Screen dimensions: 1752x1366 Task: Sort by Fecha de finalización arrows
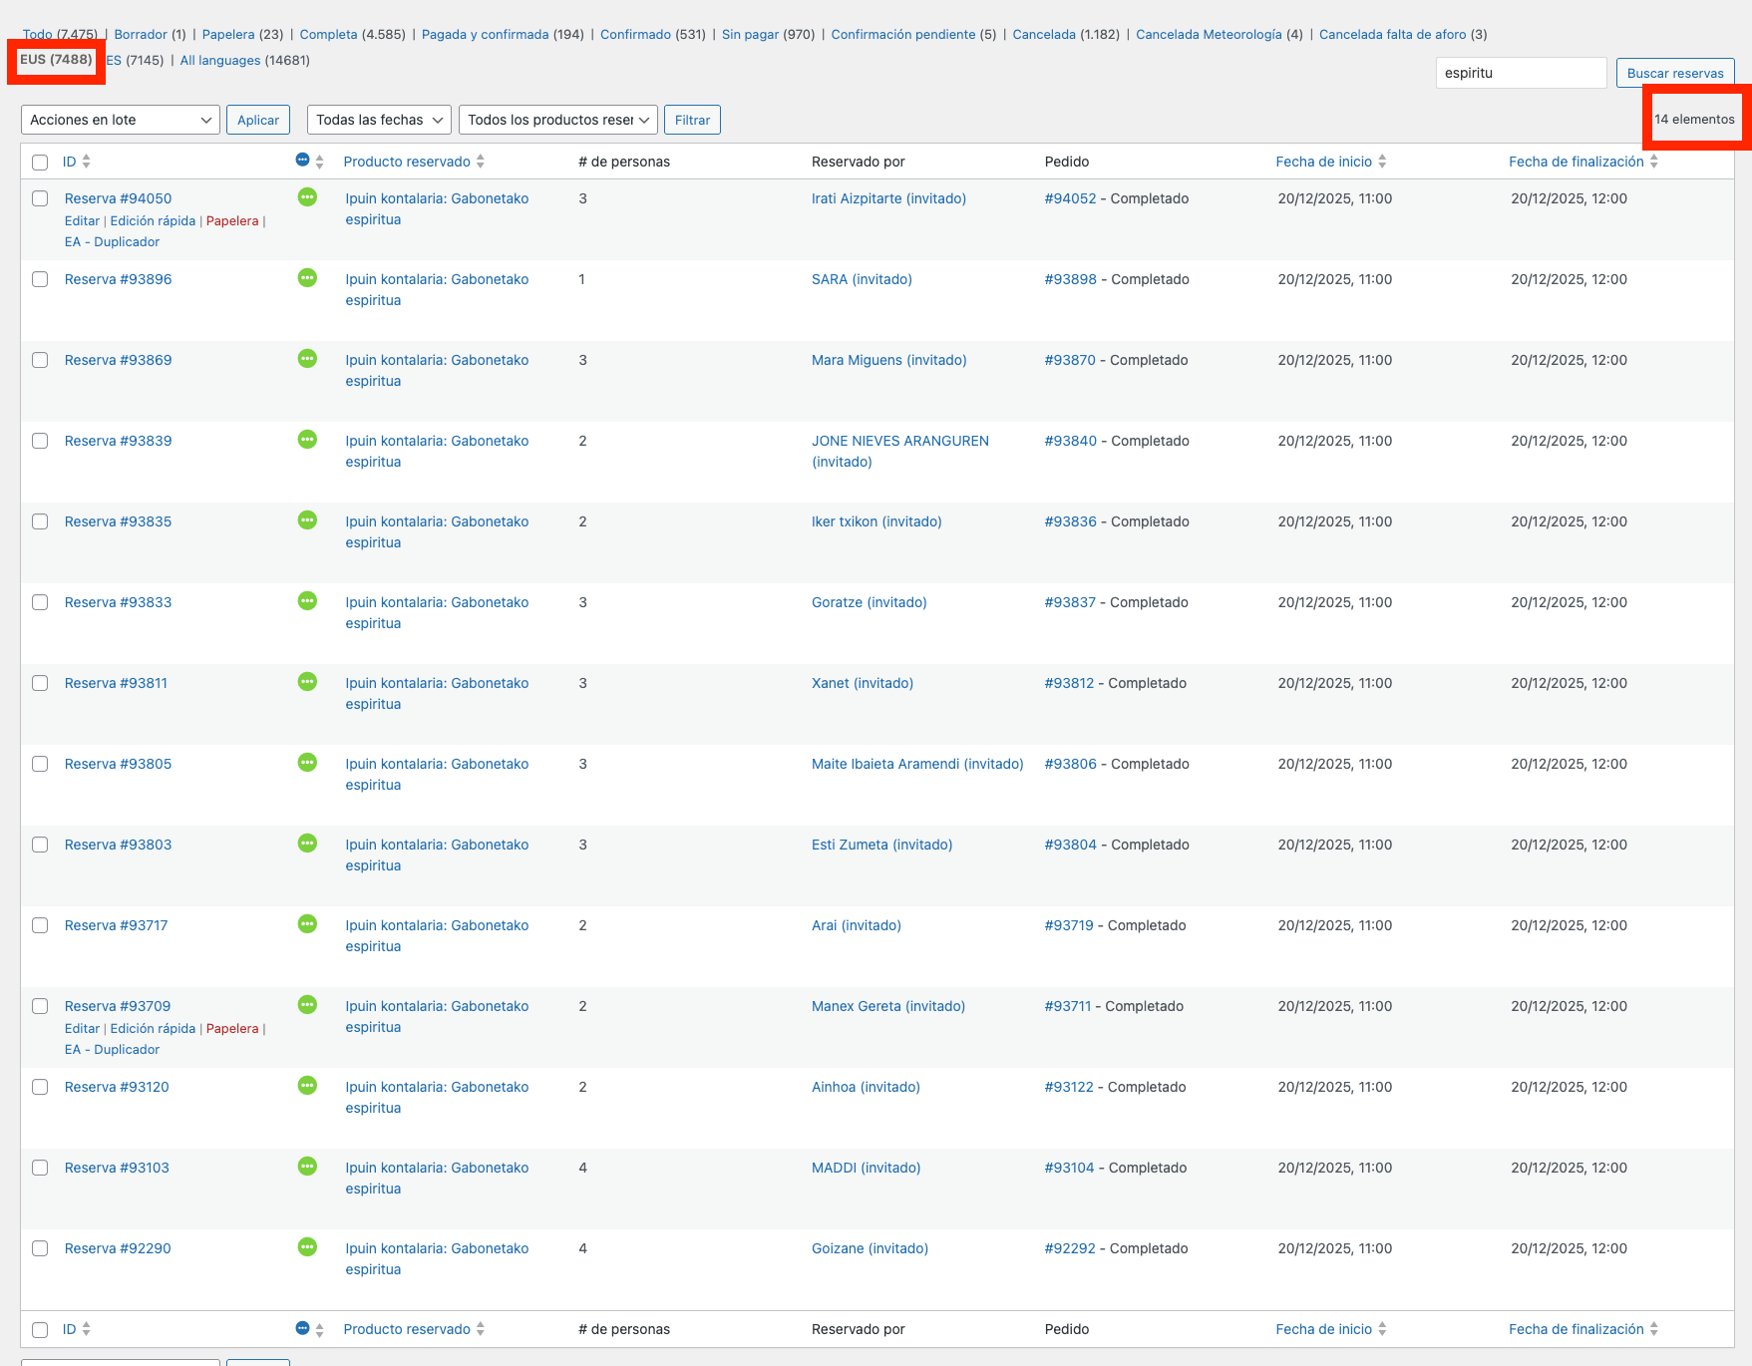click(1653, 162)
